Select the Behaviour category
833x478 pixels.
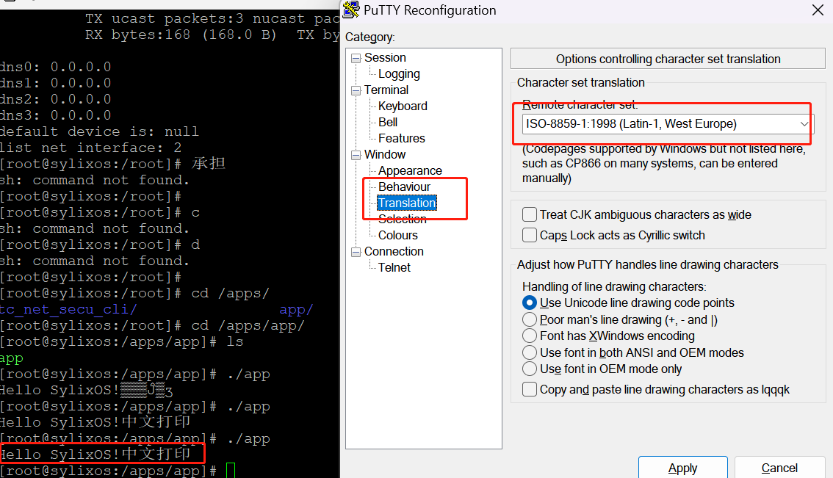click(404, 187)
